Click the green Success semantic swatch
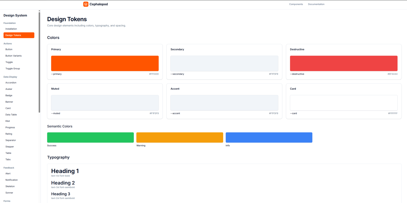 coord(90,138)
